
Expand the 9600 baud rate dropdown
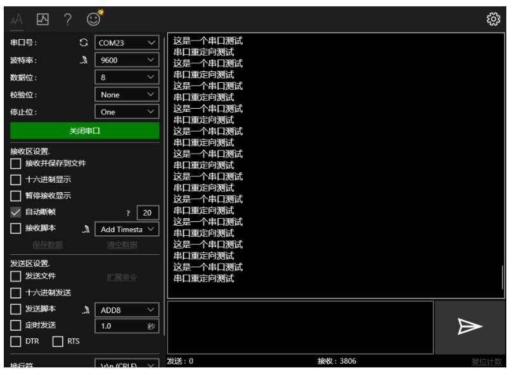pyautogui.click(x=127, y=60)
